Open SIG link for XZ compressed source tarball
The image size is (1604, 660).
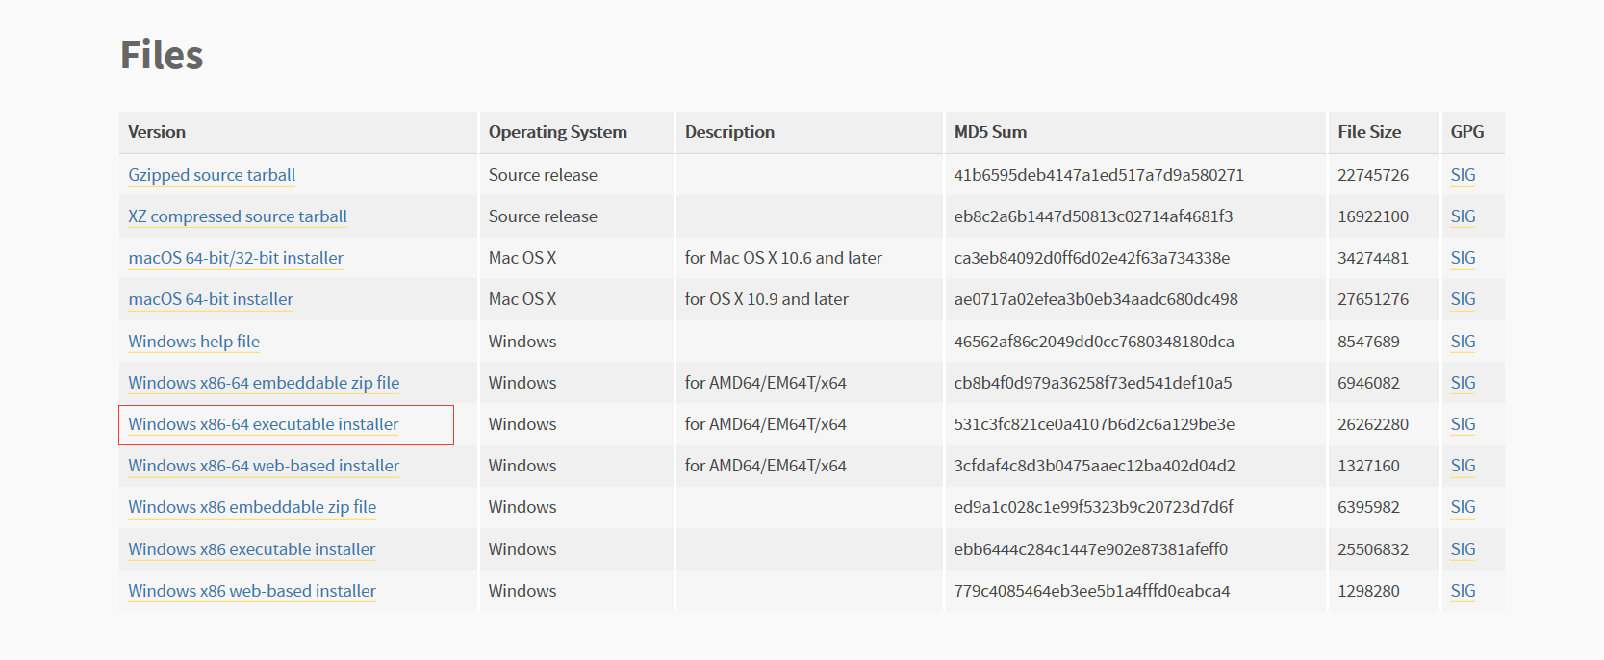click(1463, 216)
